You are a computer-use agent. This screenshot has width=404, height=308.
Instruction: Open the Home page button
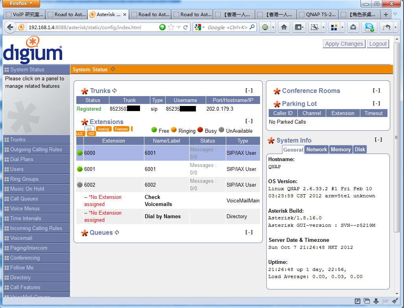pos(284,27)
